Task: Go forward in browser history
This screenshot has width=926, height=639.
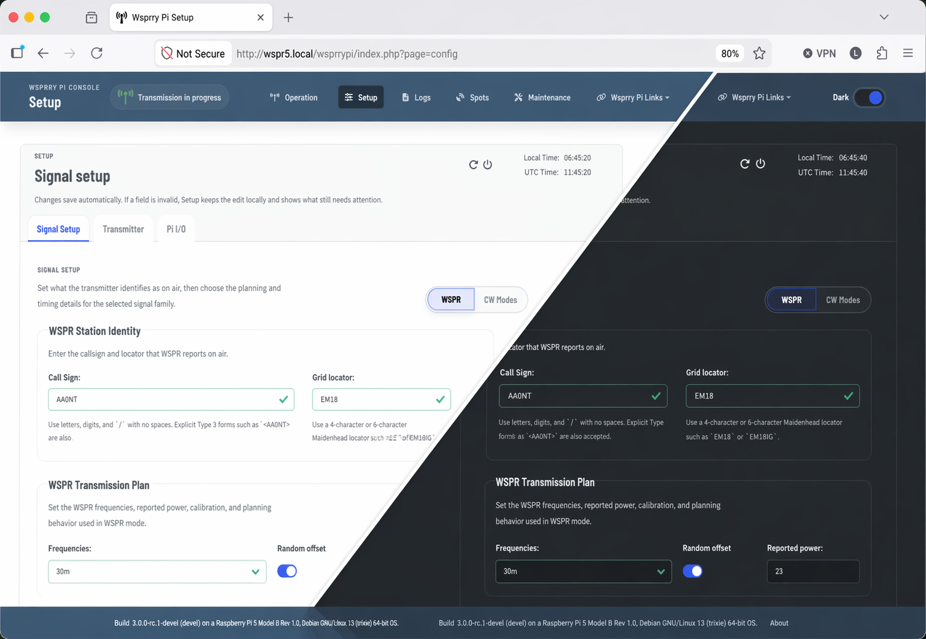Action: pyautogui.click(x=70, y=53)
